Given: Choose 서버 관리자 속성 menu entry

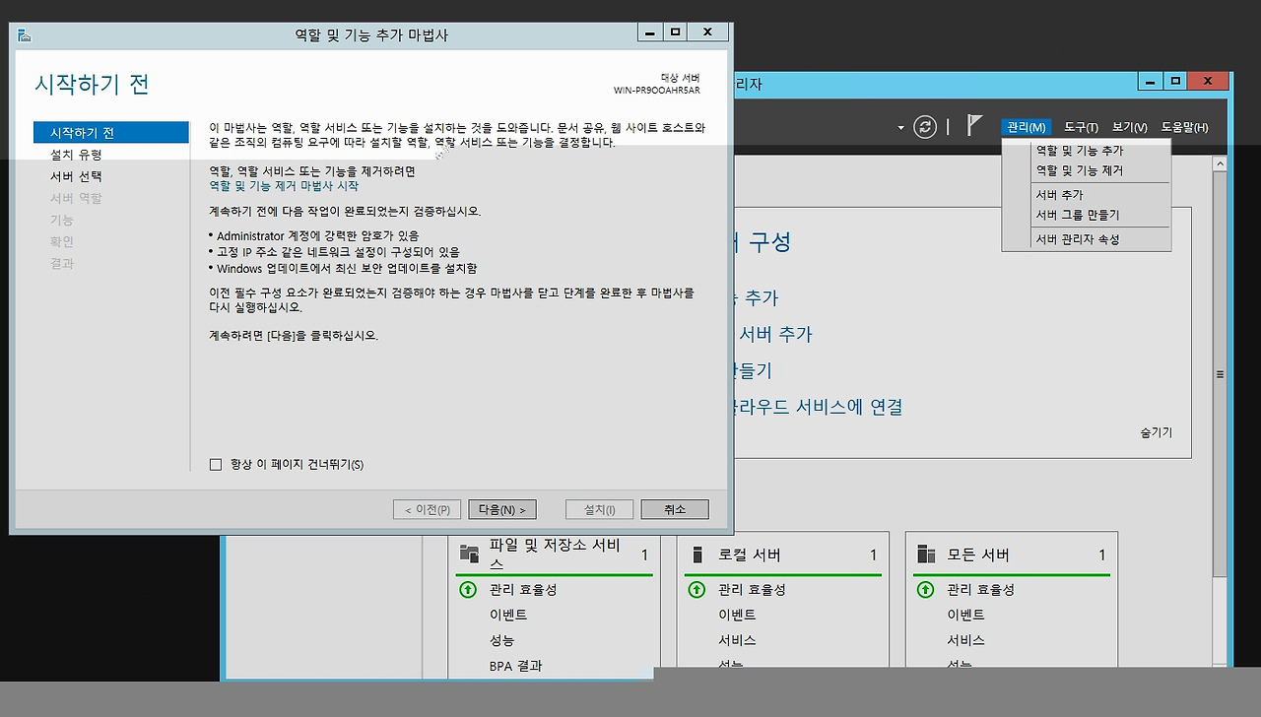Looking at the screenshot, I should pos(1077,239).
